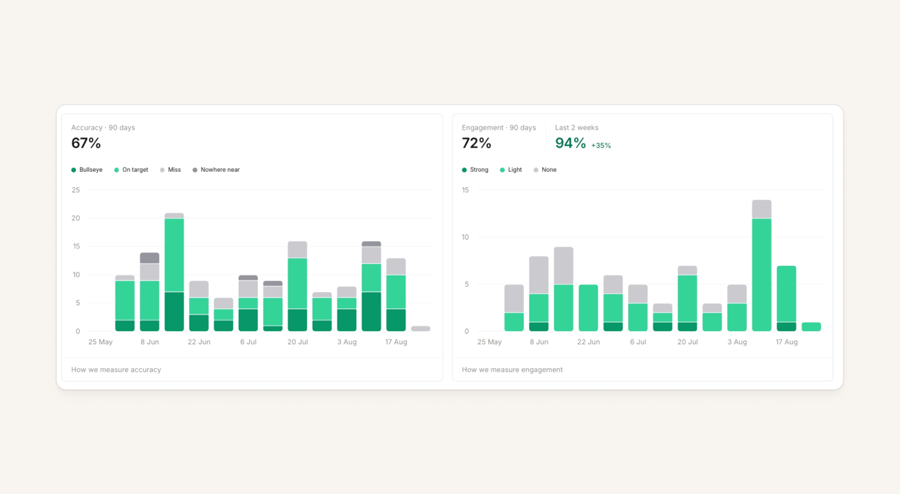The width and height of the screenshot is (900, 494).
Task: Click the Bullseye dark green legend dot
Action: [x=73, y=170]
